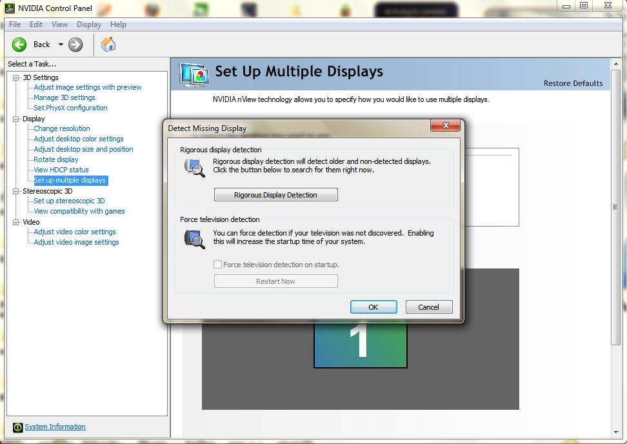Click the Rigorous Display Detection button

(276, 195)
